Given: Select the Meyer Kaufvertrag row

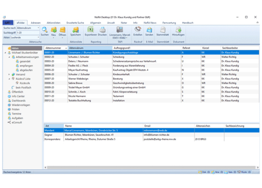Looking at the screenshot, I should tap(151, 70).
